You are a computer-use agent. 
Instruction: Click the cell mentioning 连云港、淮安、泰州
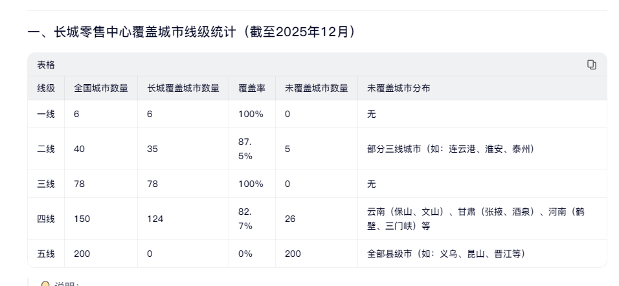(451, 149)
